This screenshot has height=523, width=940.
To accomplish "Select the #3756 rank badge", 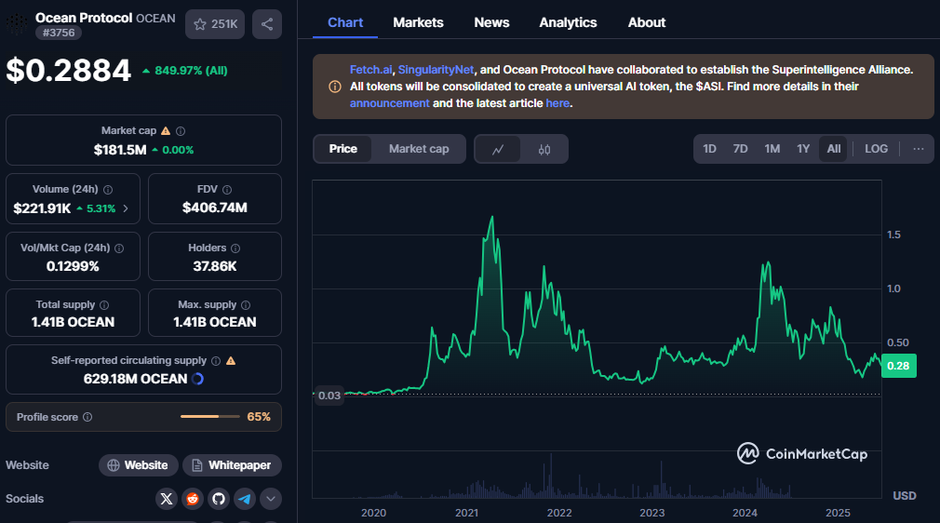I will (x=59, y=33).
